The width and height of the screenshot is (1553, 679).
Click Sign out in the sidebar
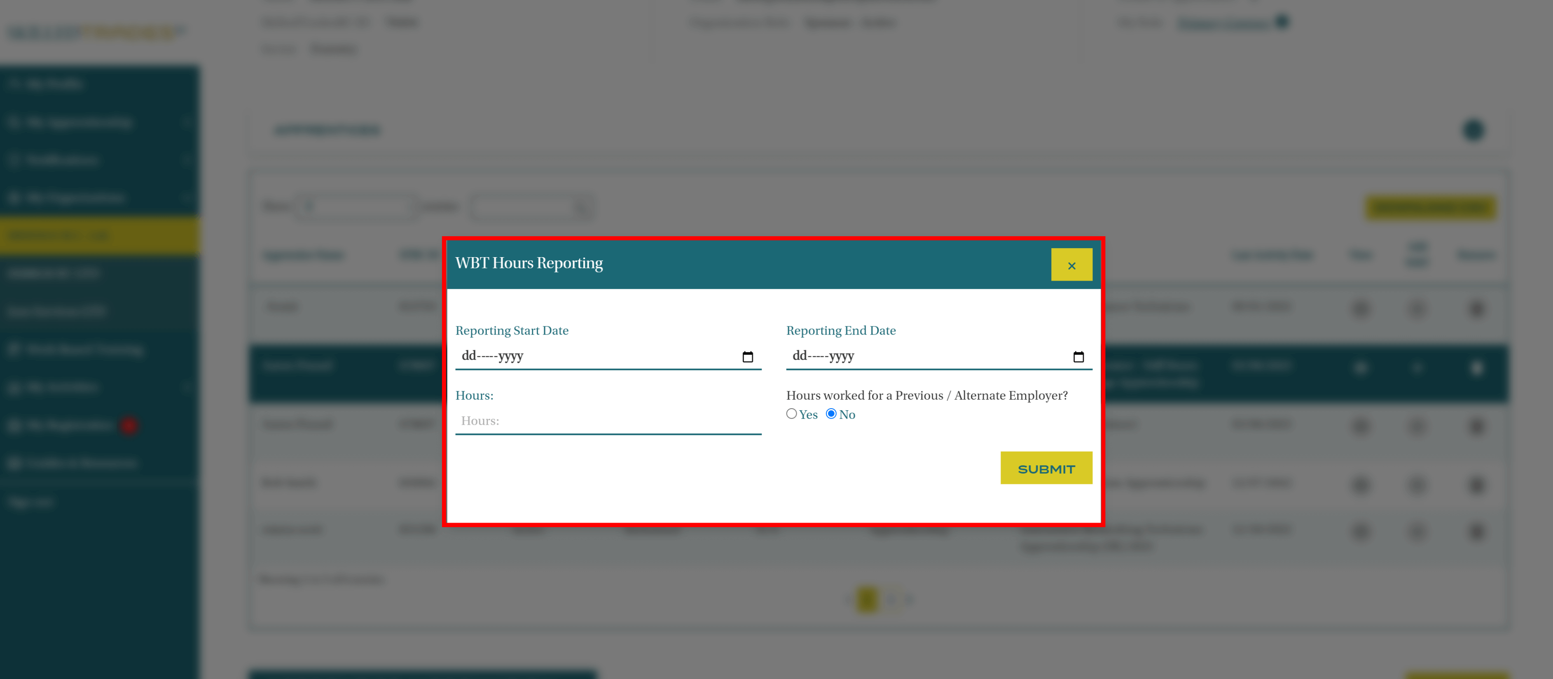coord(31,502)
